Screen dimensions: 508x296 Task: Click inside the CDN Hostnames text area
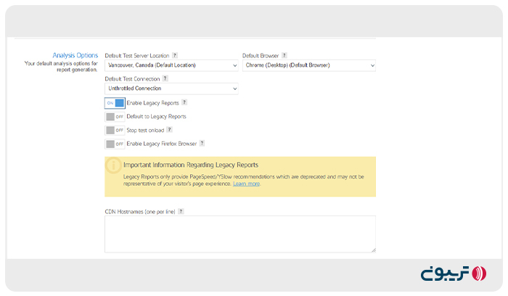(239, 234)
